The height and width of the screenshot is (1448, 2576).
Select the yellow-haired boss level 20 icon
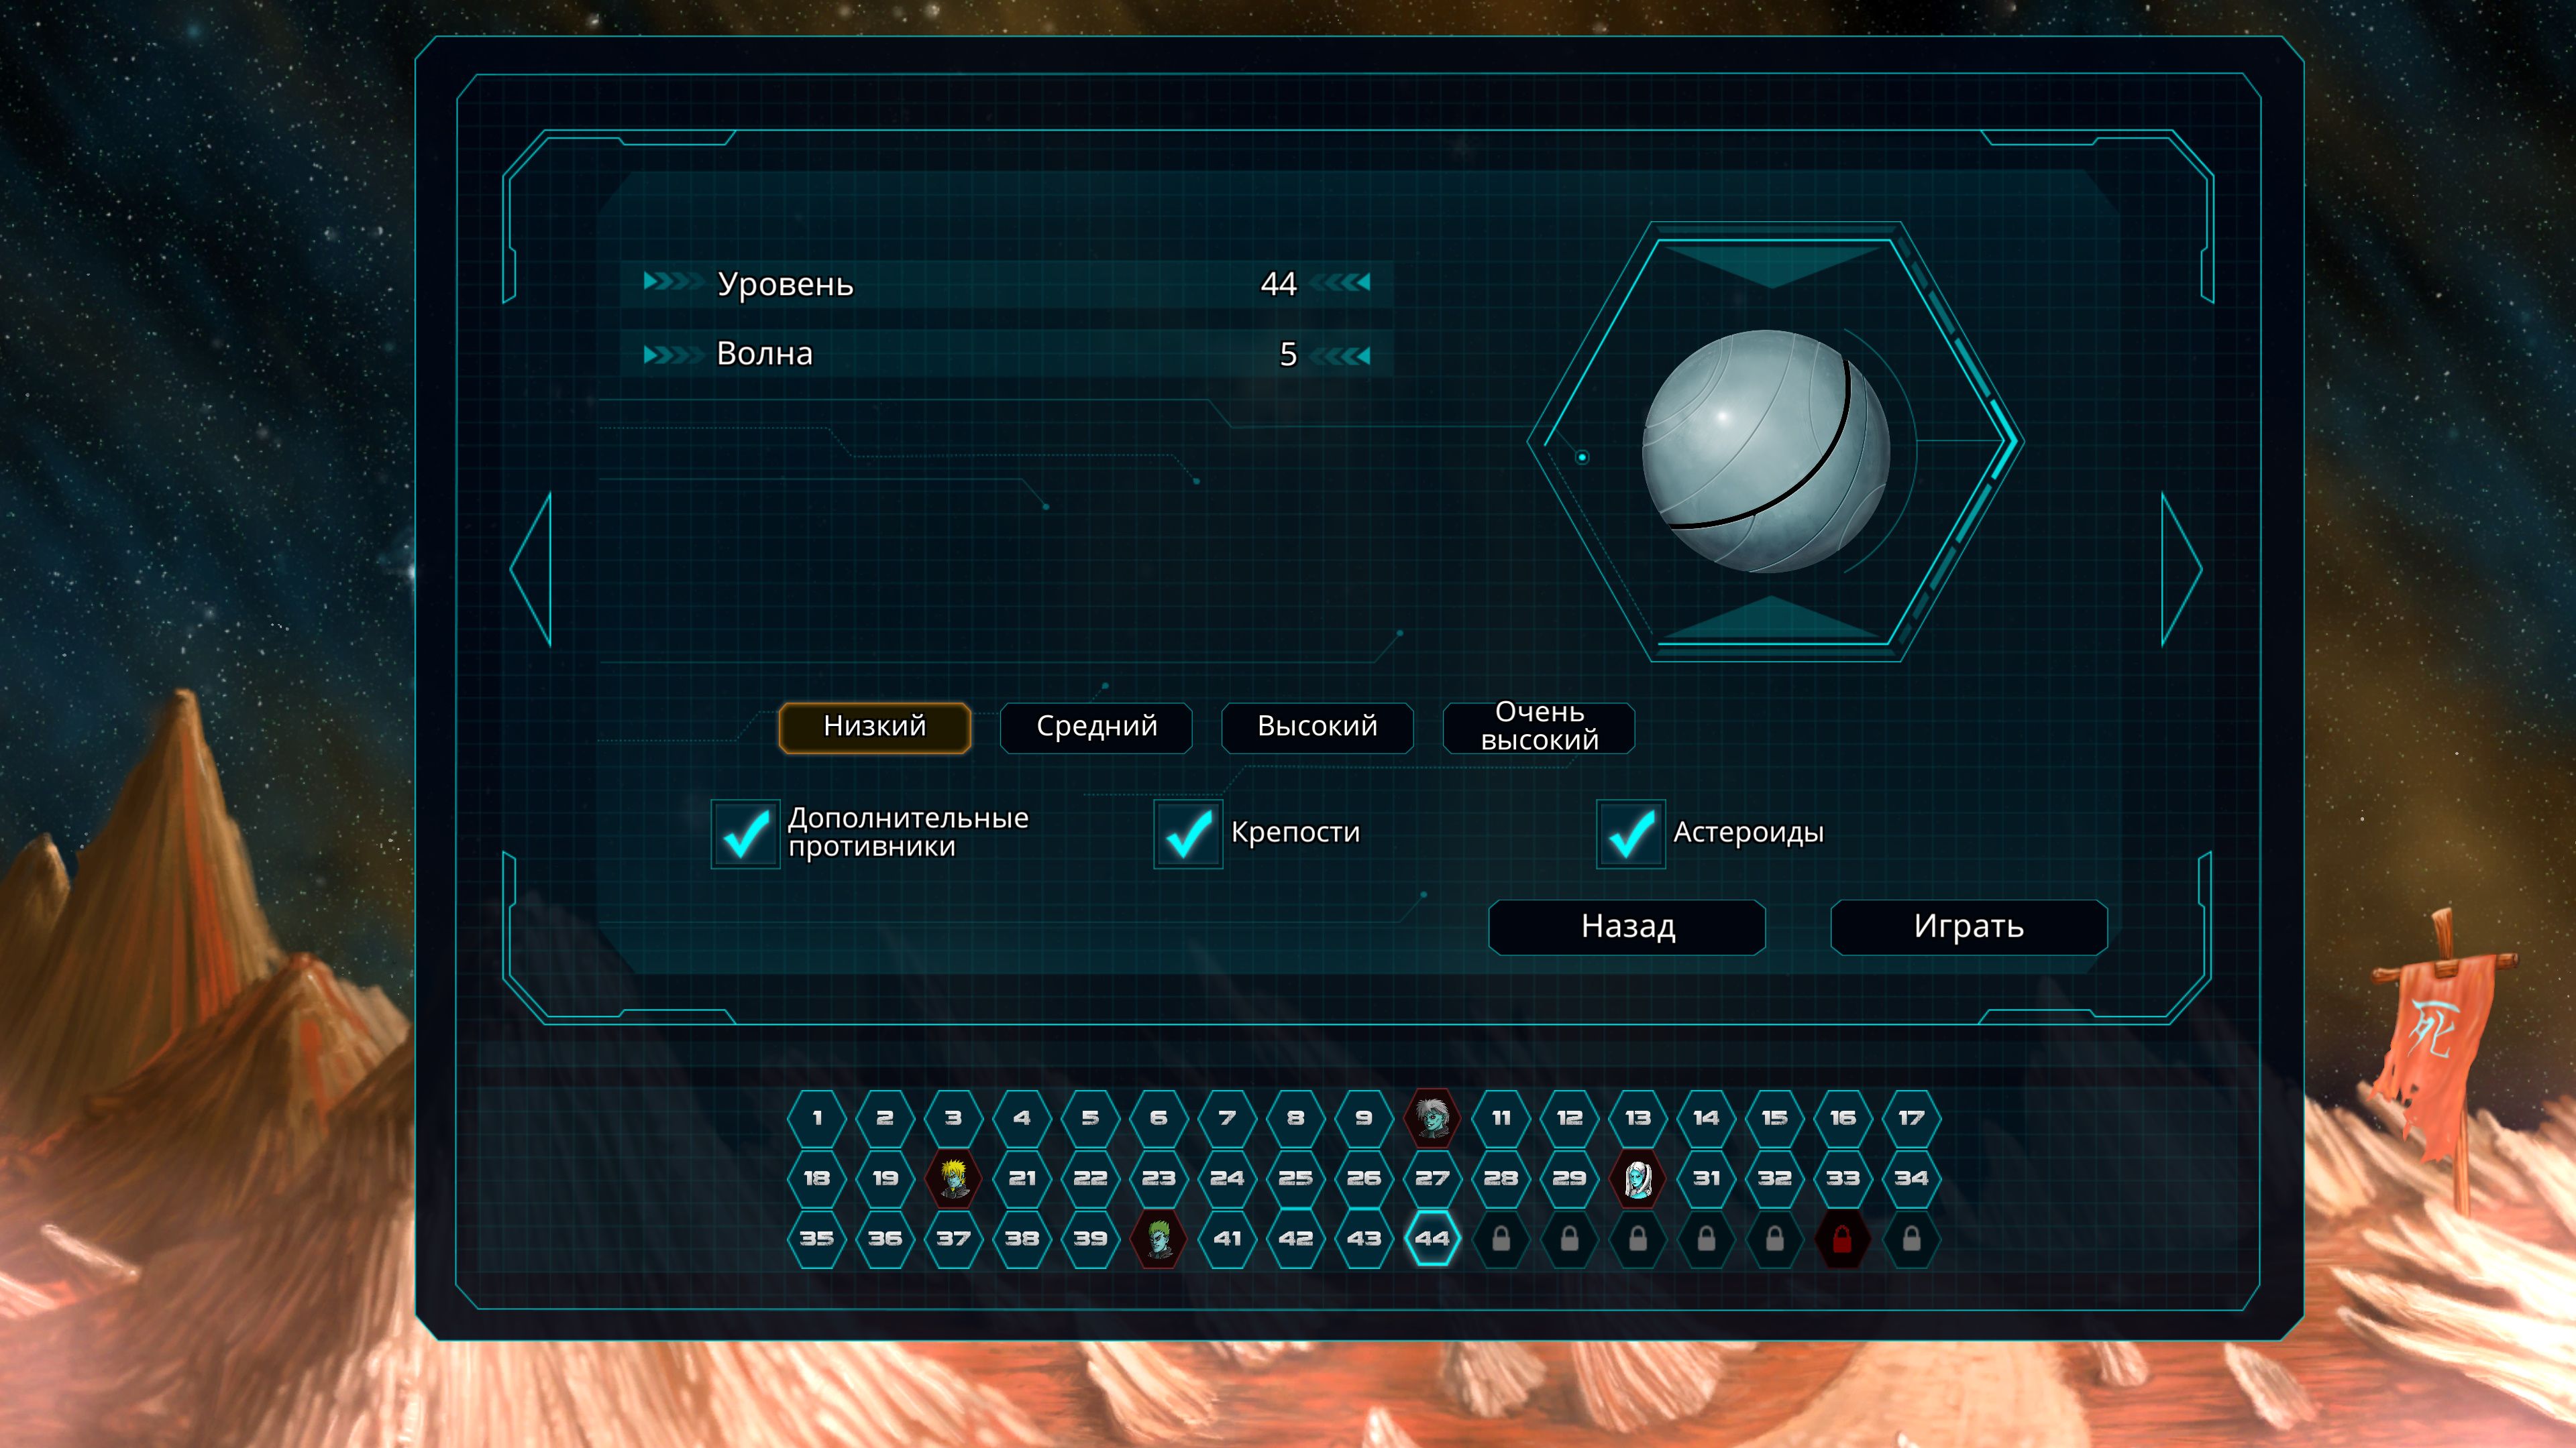tap(953, 1177)
